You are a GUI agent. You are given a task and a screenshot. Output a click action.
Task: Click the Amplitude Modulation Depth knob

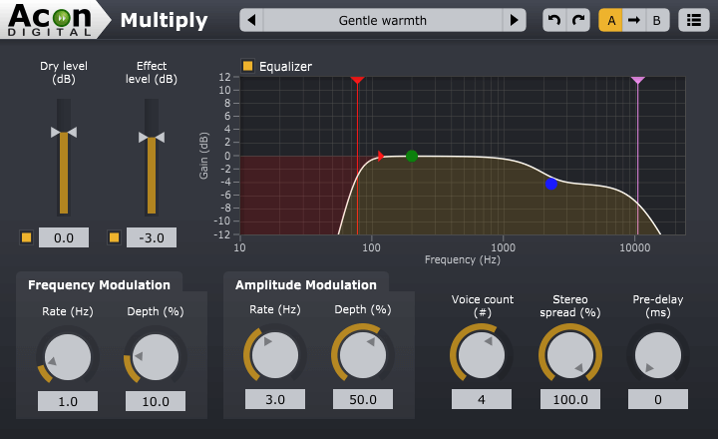click(363, 355)
